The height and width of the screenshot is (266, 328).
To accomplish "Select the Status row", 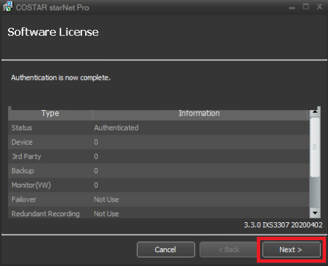I will click(x=159, y=128).
